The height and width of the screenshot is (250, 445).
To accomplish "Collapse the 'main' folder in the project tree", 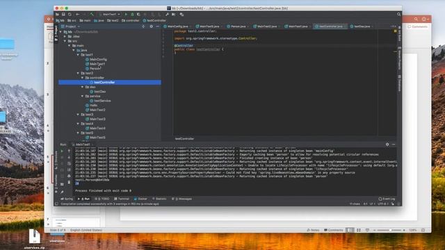I will (x=70, y=46).
